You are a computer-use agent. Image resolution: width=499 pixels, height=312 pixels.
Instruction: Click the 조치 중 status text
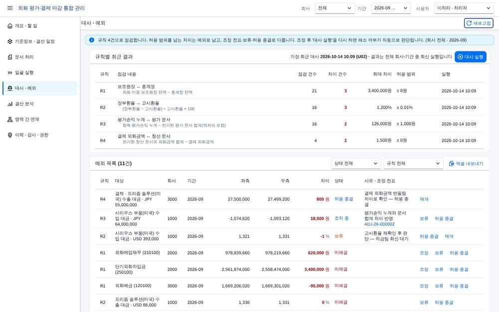coord(341,219)
